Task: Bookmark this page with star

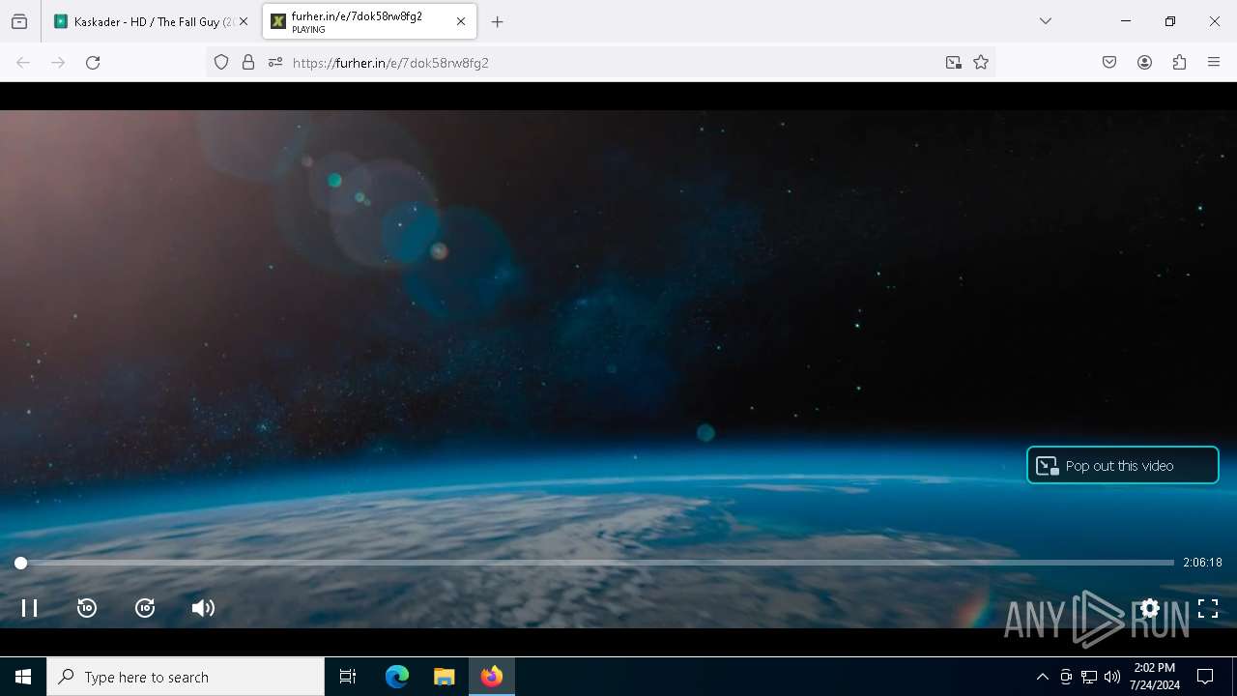Action: pyautogui.click(x=981, y=63)
